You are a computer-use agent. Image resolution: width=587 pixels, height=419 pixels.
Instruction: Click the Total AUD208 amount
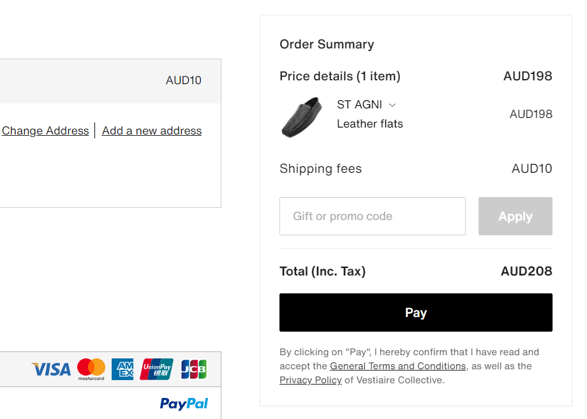click(526, 271)
